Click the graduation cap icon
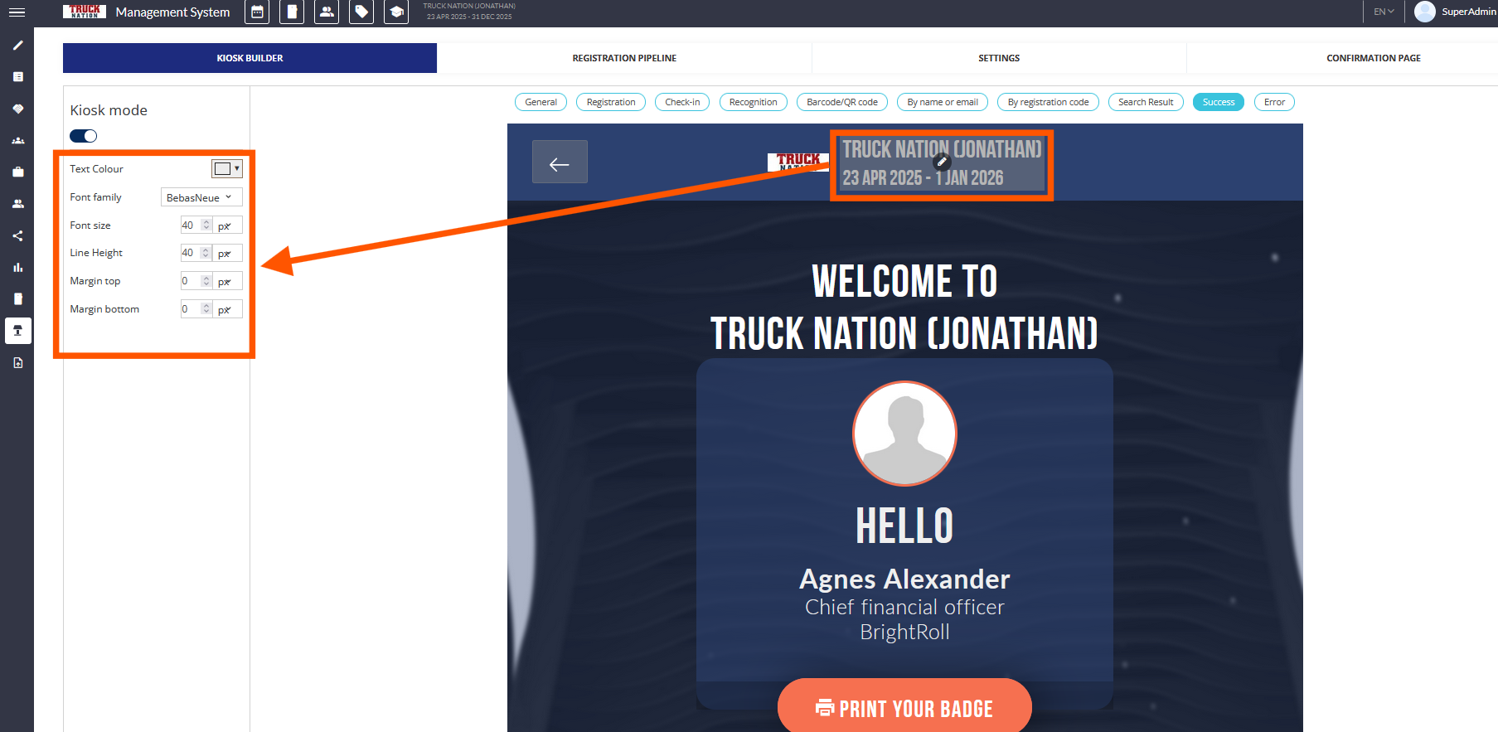The width and height of the screenshot is (1498, 732). (x=396, y=12)
